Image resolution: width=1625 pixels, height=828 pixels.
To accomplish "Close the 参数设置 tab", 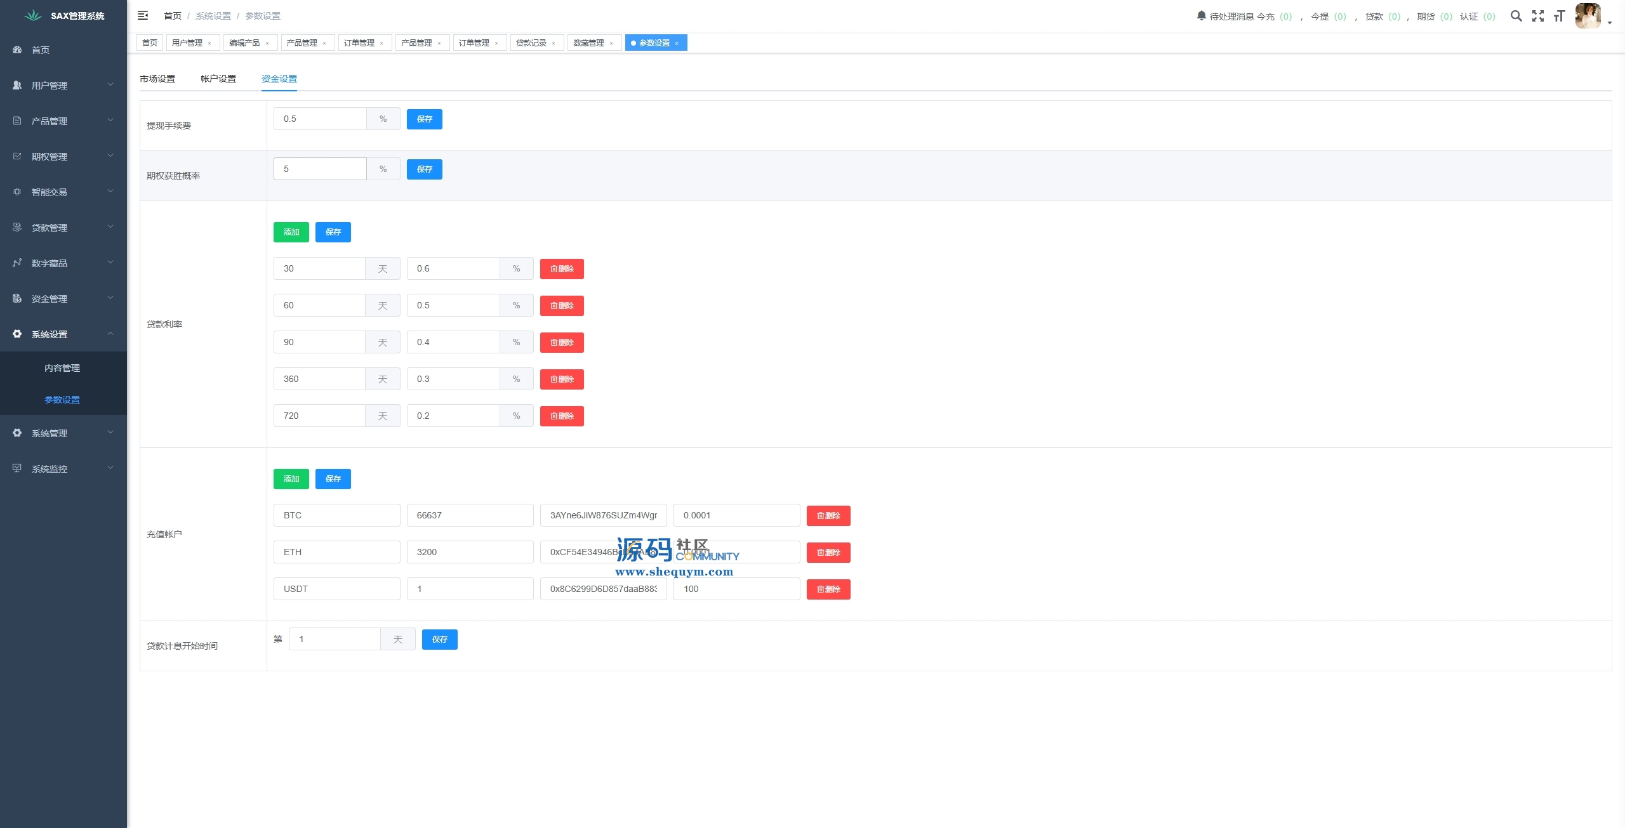I will [677, 43].
